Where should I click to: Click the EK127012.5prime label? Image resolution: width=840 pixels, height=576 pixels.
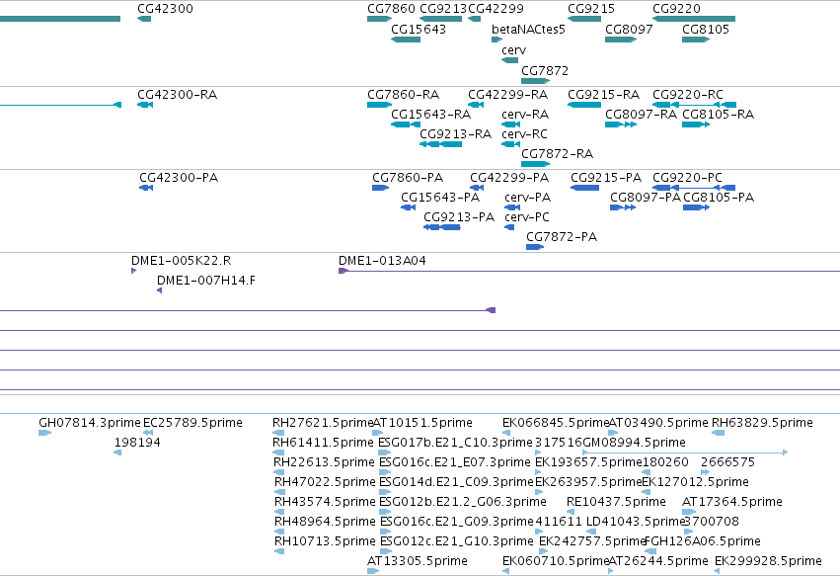pyautogui.click(x=695, y=481)
